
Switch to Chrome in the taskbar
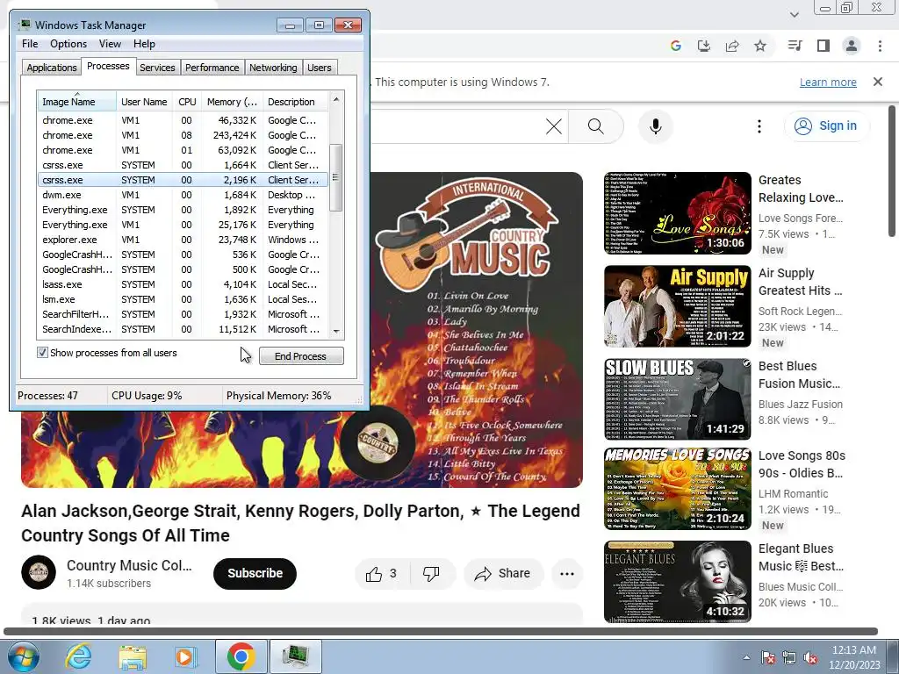(x=241, y=656)
